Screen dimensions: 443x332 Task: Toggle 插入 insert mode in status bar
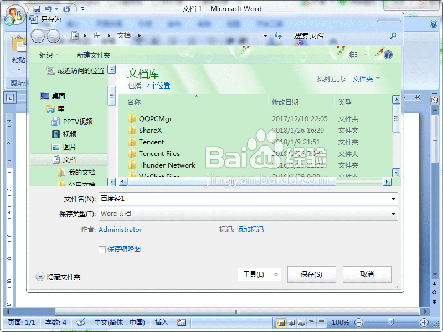pos(161,323)
